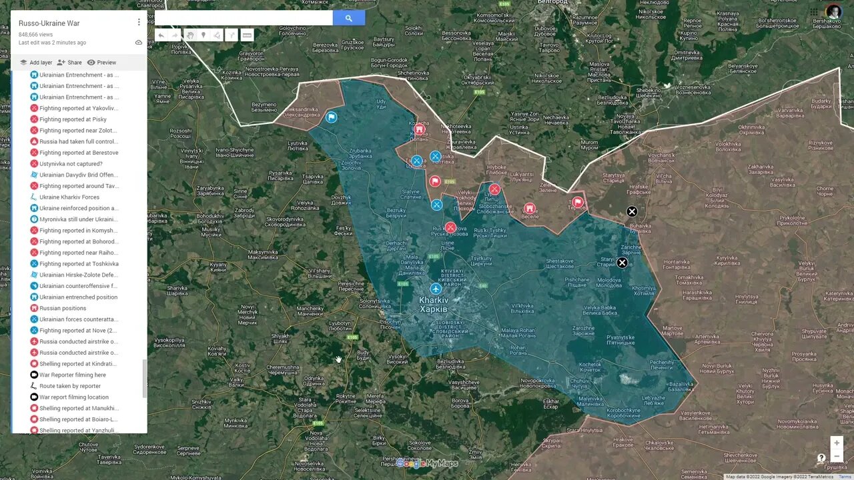Activate the Draw a line tool

218,35
